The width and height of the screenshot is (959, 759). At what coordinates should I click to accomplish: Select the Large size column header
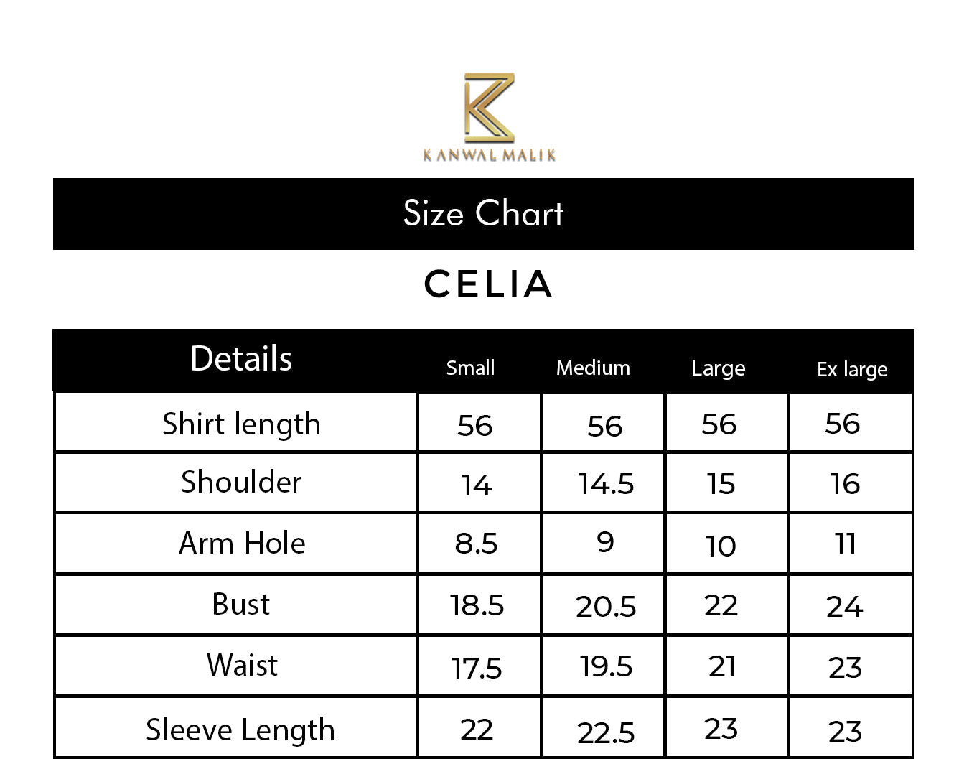[x=718, y=368]
